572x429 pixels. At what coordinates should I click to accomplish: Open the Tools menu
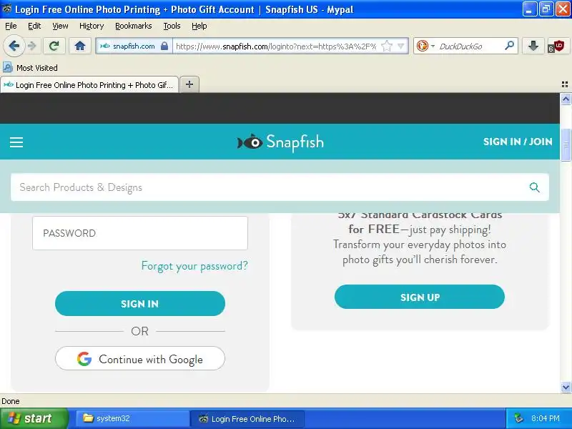point(172,26)
